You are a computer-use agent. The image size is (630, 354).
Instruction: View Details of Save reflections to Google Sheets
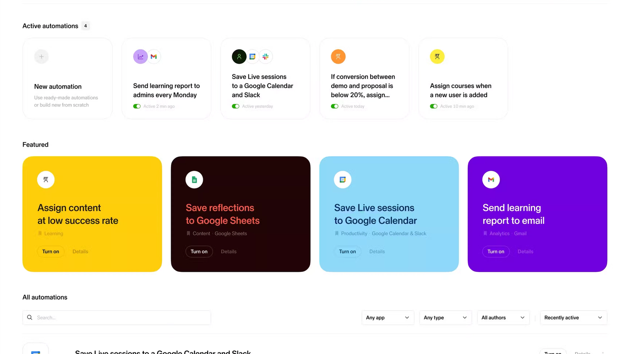(229, 252)
